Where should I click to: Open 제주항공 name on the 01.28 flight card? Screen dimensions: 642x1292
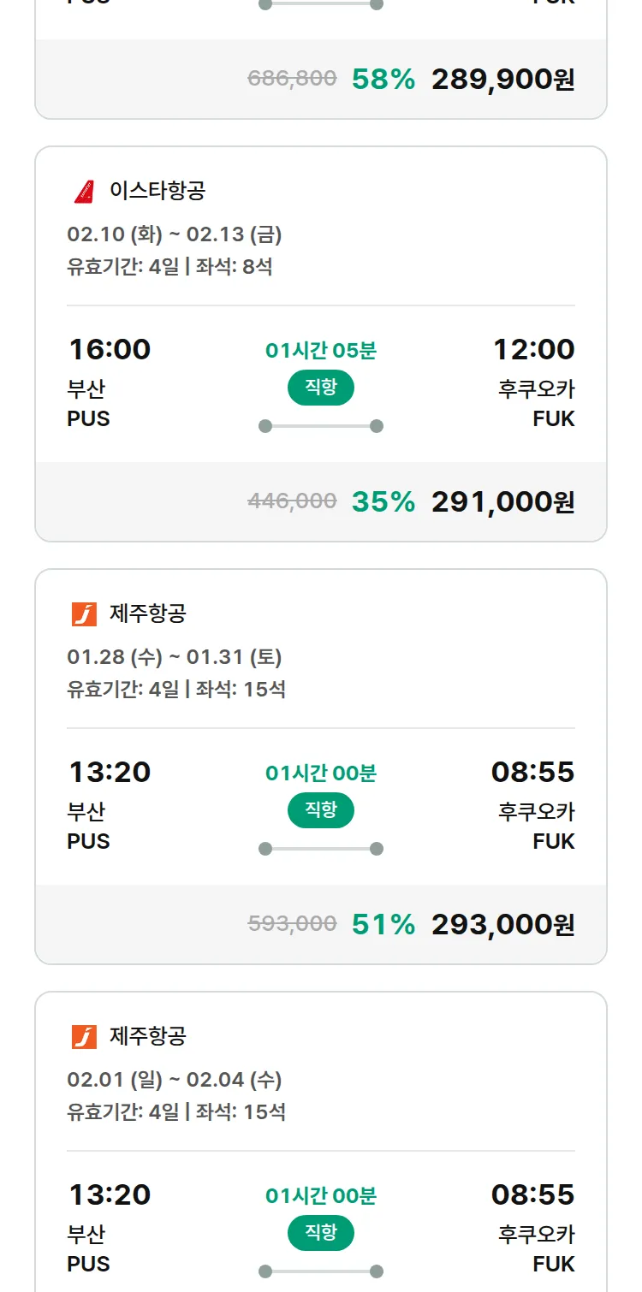click(148, 613)
